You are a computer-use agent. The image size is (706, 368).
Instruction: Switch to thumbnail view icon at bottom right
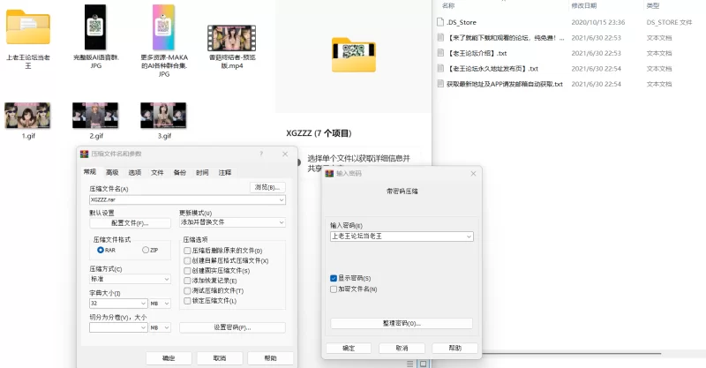pyautogui.click(x=423, y=363)
